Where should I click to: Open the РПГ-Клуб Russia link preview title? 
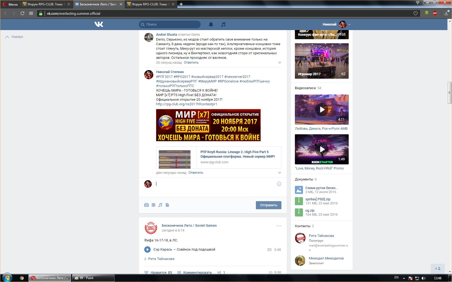[x=238, y=154]
